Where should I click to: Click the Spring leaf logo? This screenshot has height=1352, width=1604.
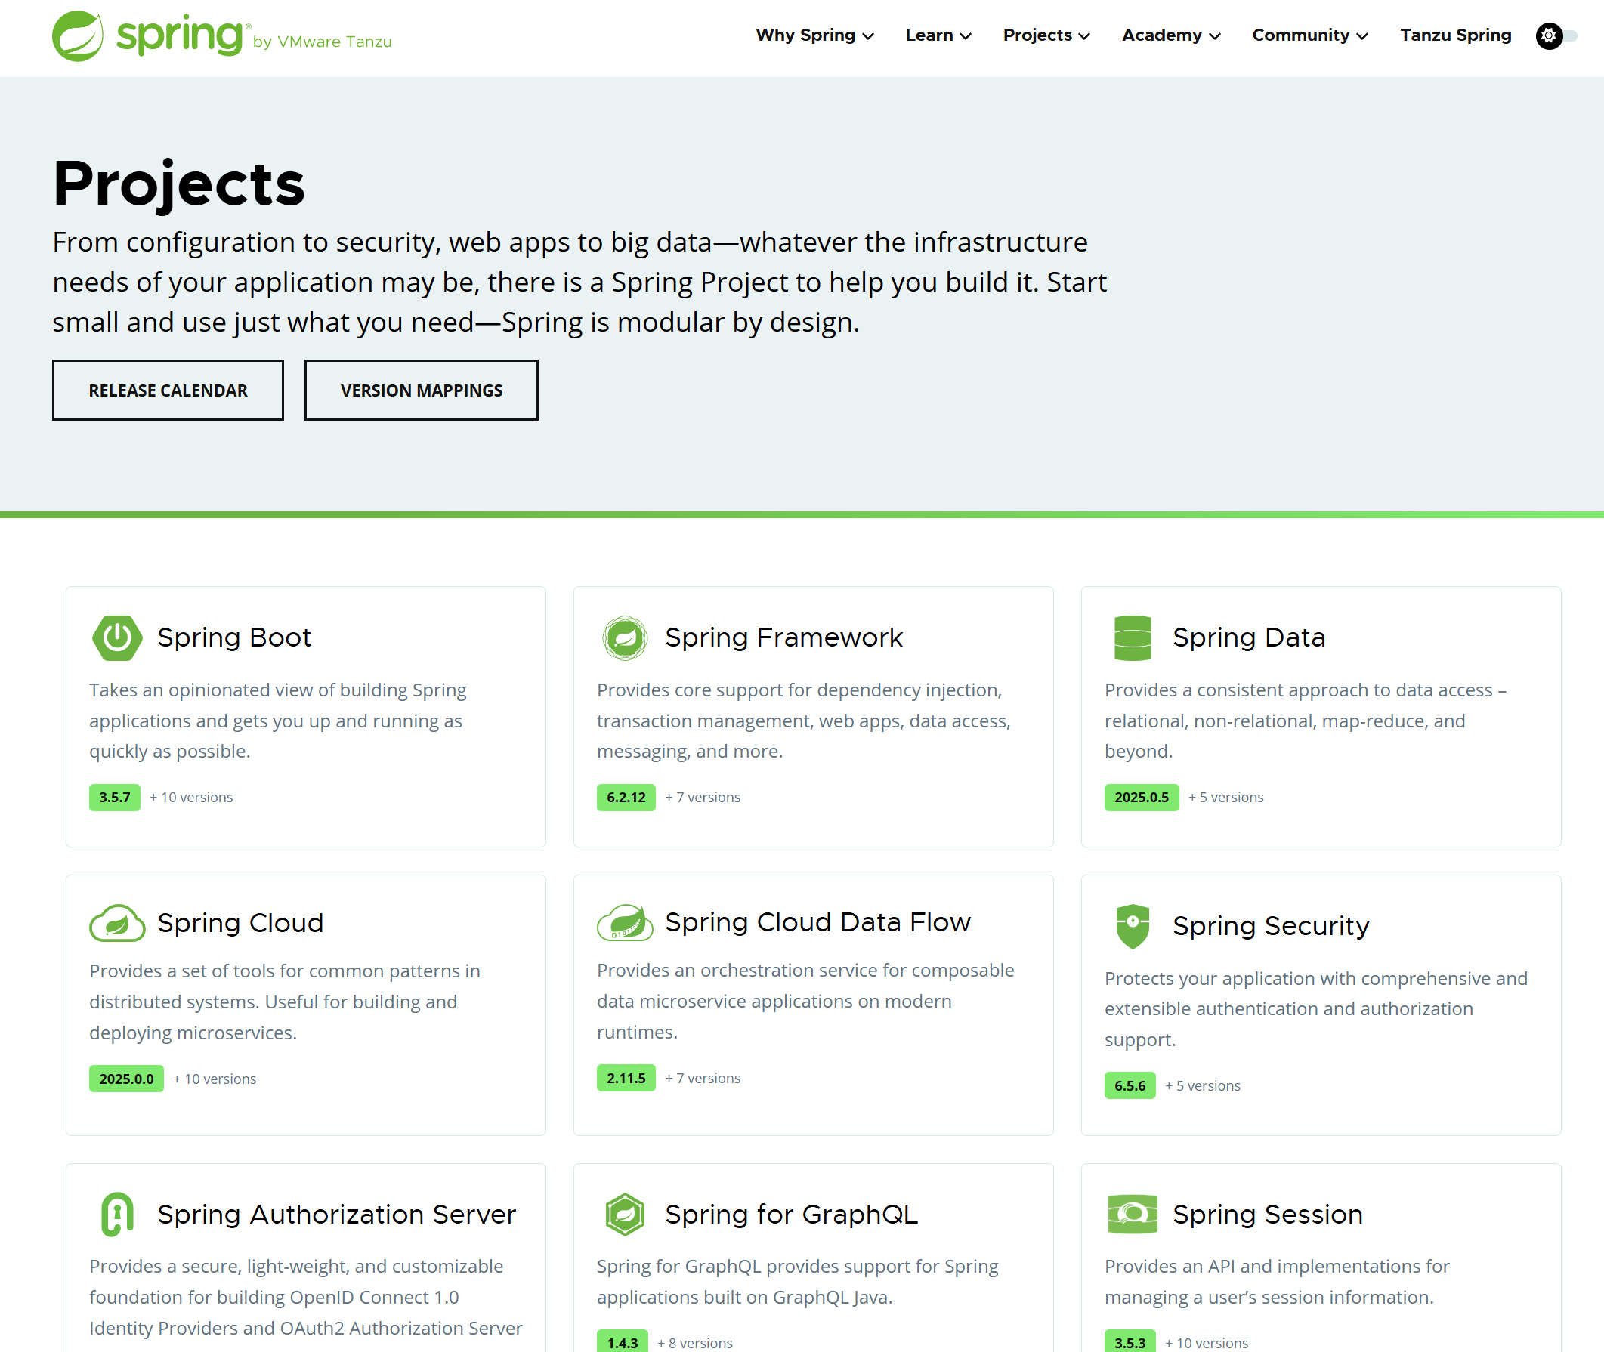coord(77,36)
